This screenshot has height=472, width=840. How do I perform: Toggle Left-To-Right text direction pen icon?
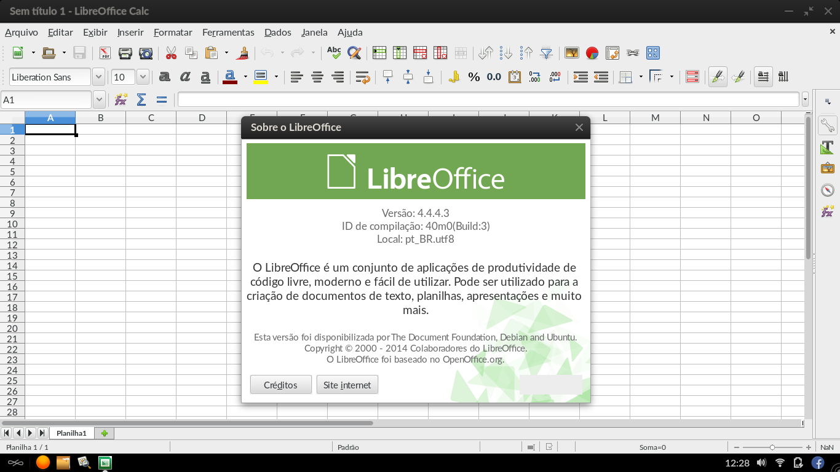[x=718, y=77]
